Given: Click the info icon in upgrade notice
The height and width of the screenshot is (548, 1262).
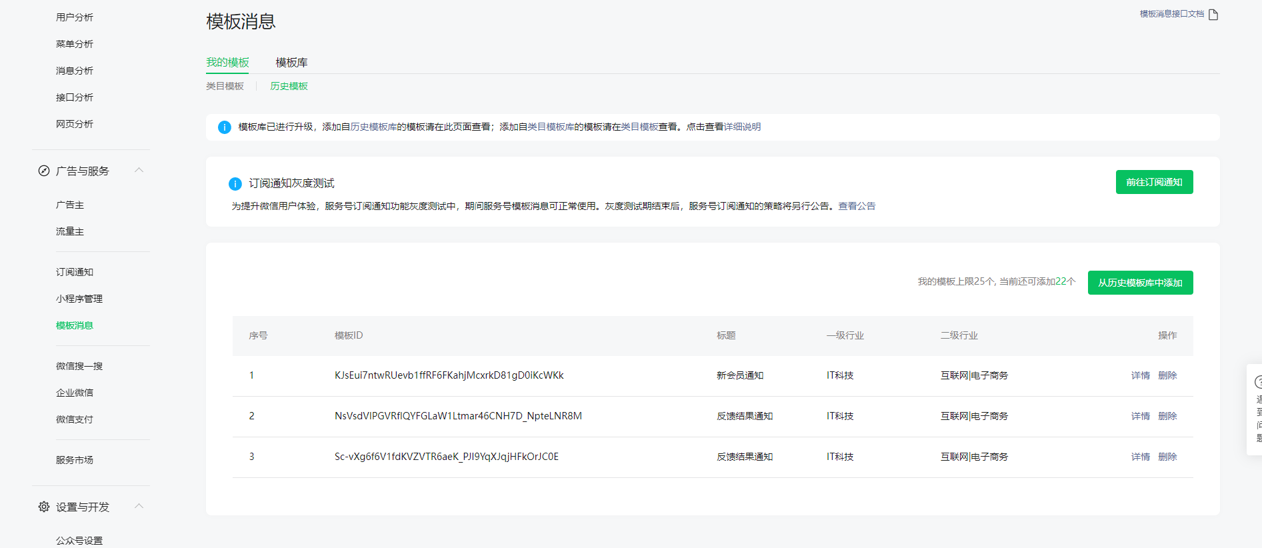Looking at the screenshot, I should (225, 127).
